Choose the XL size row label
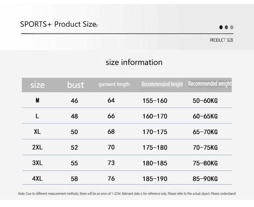The image size is (254, 207). [38, 131]
